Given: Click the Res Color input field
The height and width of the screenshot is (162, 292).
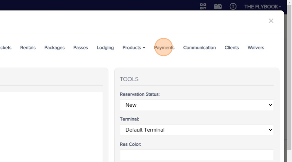Looking at the screenshot, I should pyautogui.click(x=197, y=155).
